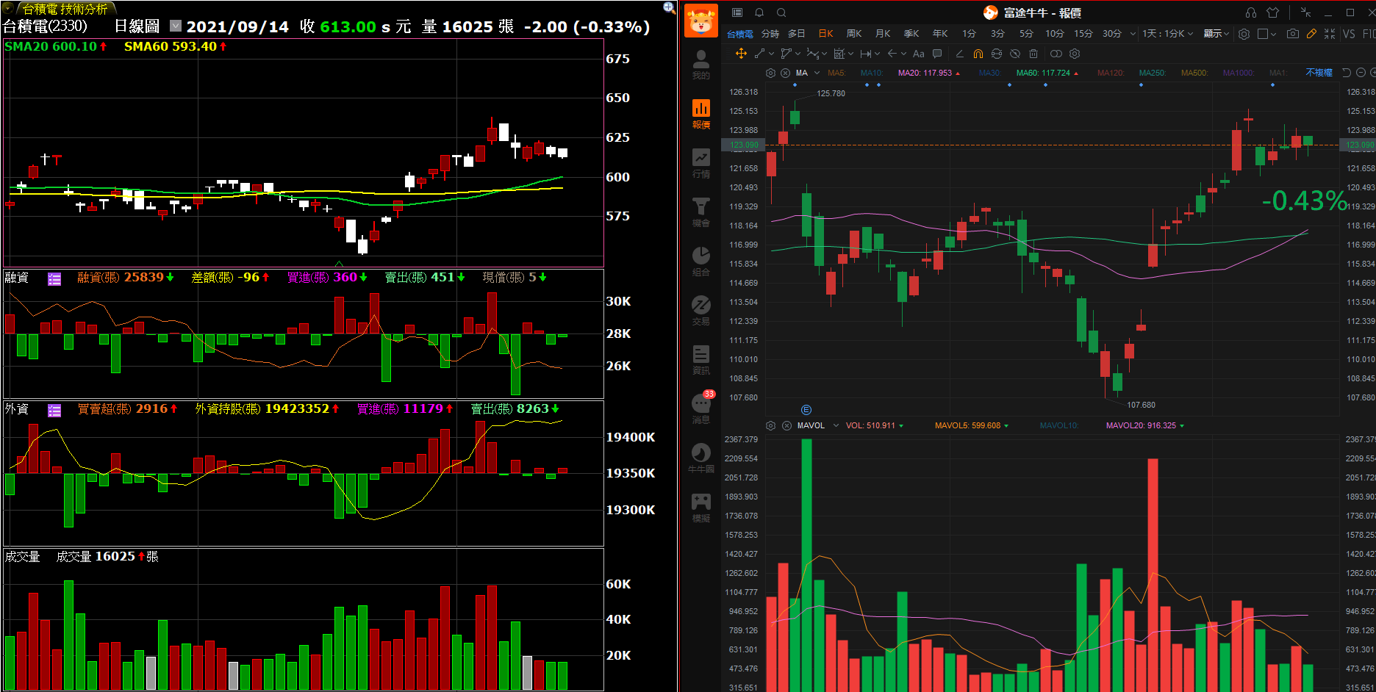Click the notification bell icon in Futu title bar
The image size is (1376, 692).
[x=759, y=12]
